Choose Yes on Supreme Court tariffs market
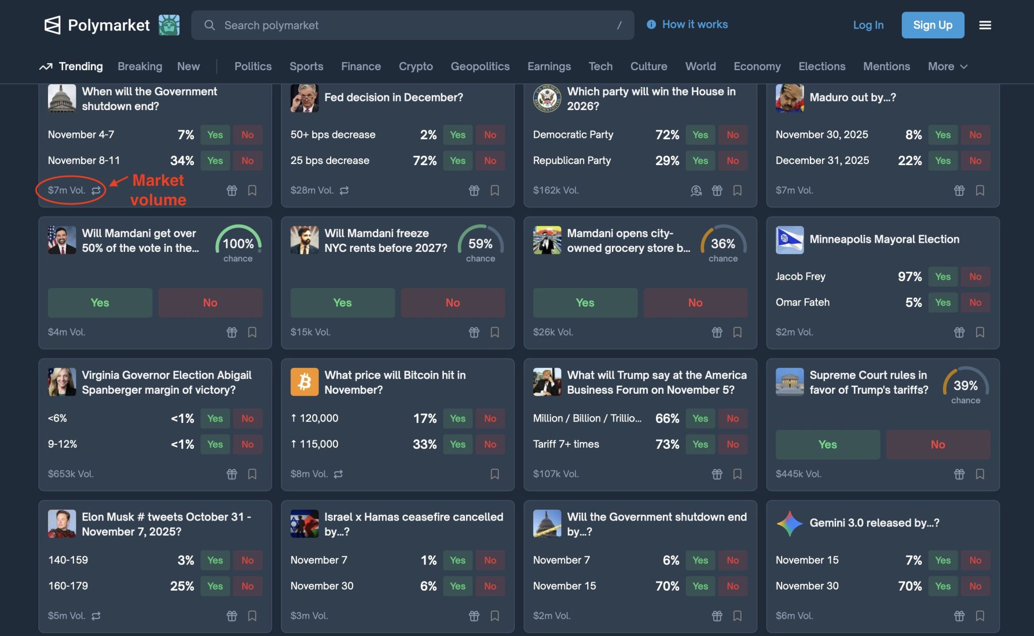The width and height of the screenshot is (1034, 636). click(x=828, y=445)
